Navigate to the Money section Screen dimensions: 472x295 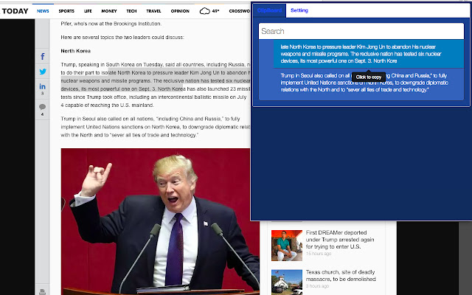pos(109,11)
